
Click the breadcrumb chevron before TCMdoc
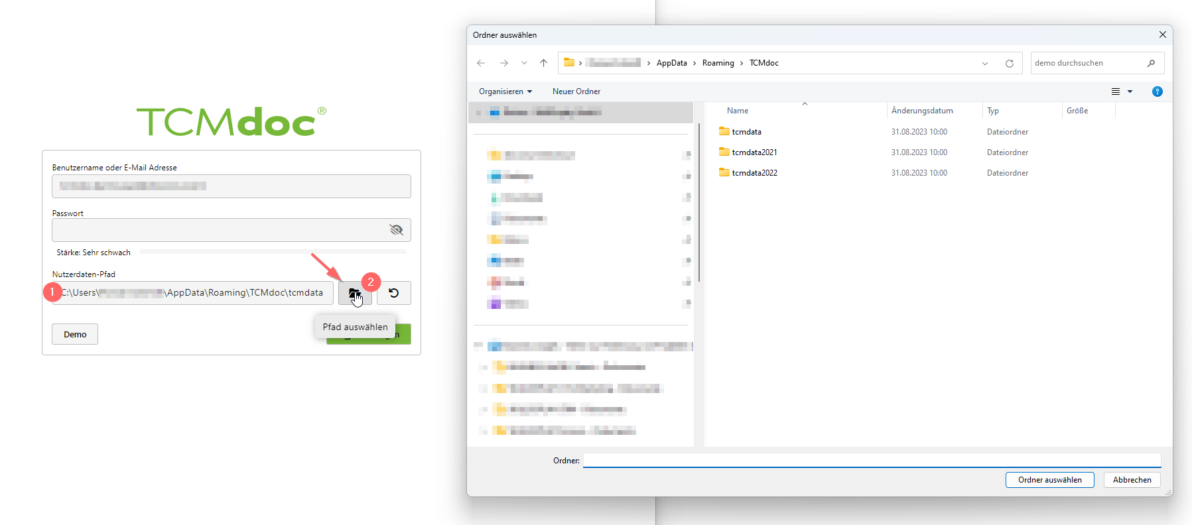pyautogui.click(x=742, y=63)
